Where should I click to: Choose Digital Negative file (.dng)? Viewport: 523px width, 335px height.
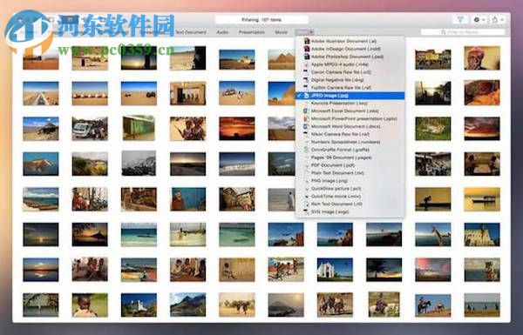click(350, 80)
